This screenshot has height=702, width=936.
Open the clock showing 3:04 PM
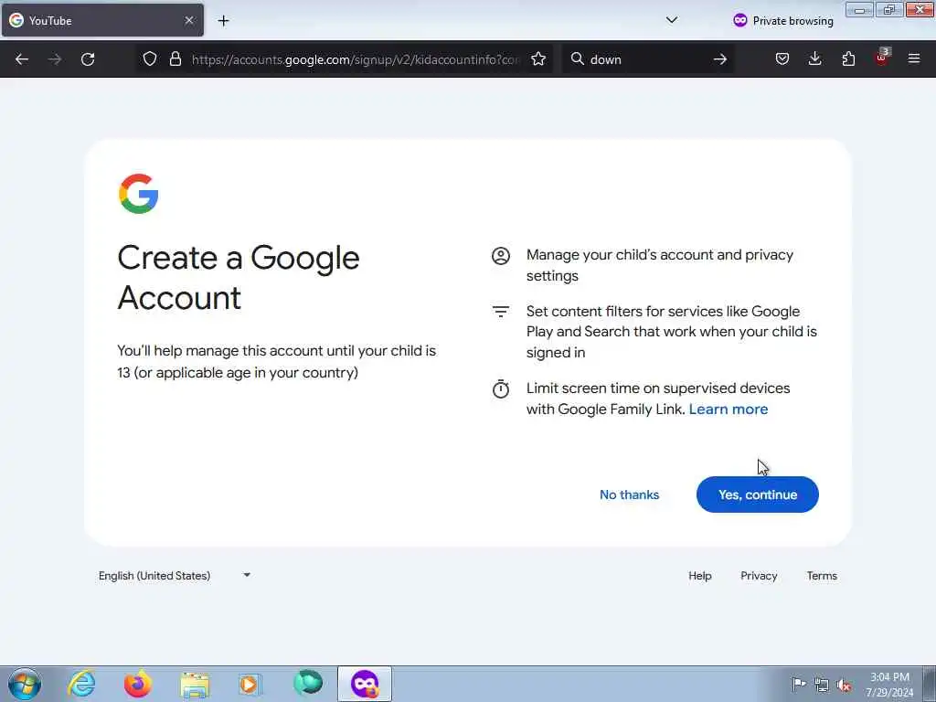point(889,684)
